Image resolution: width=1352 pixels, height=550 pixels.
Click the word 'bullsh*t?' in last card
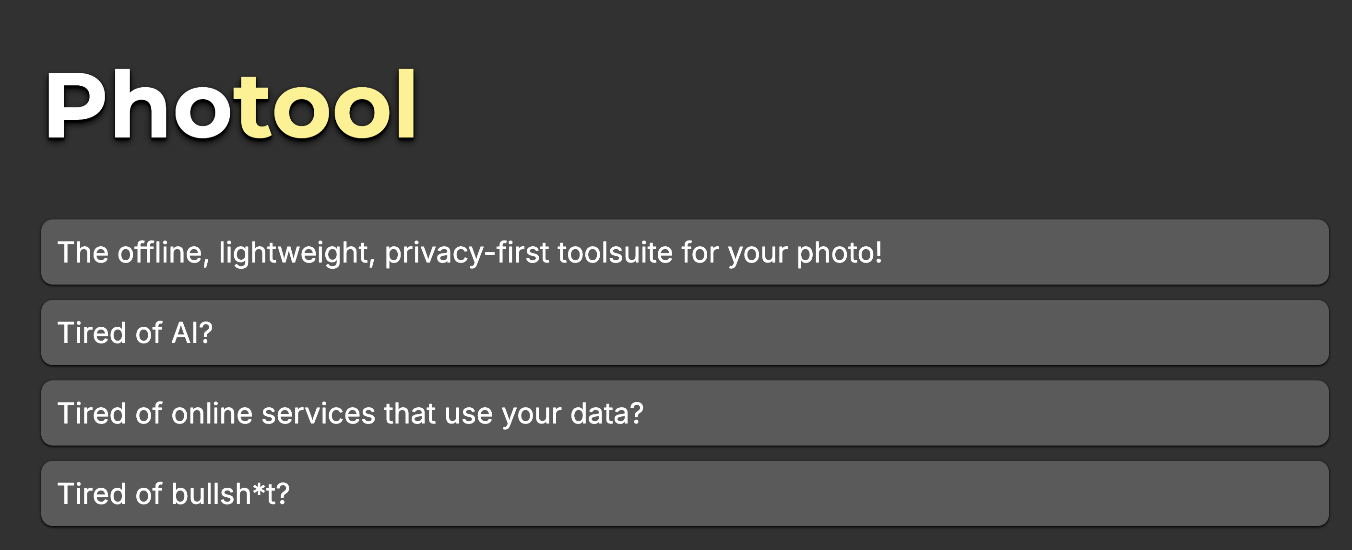pos(230,493)
